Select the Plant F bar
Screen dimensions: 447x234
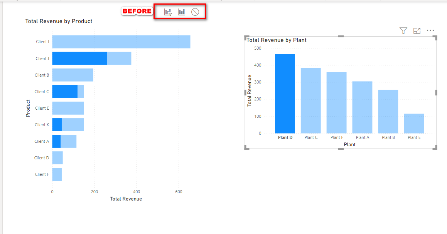coord(336,103)
